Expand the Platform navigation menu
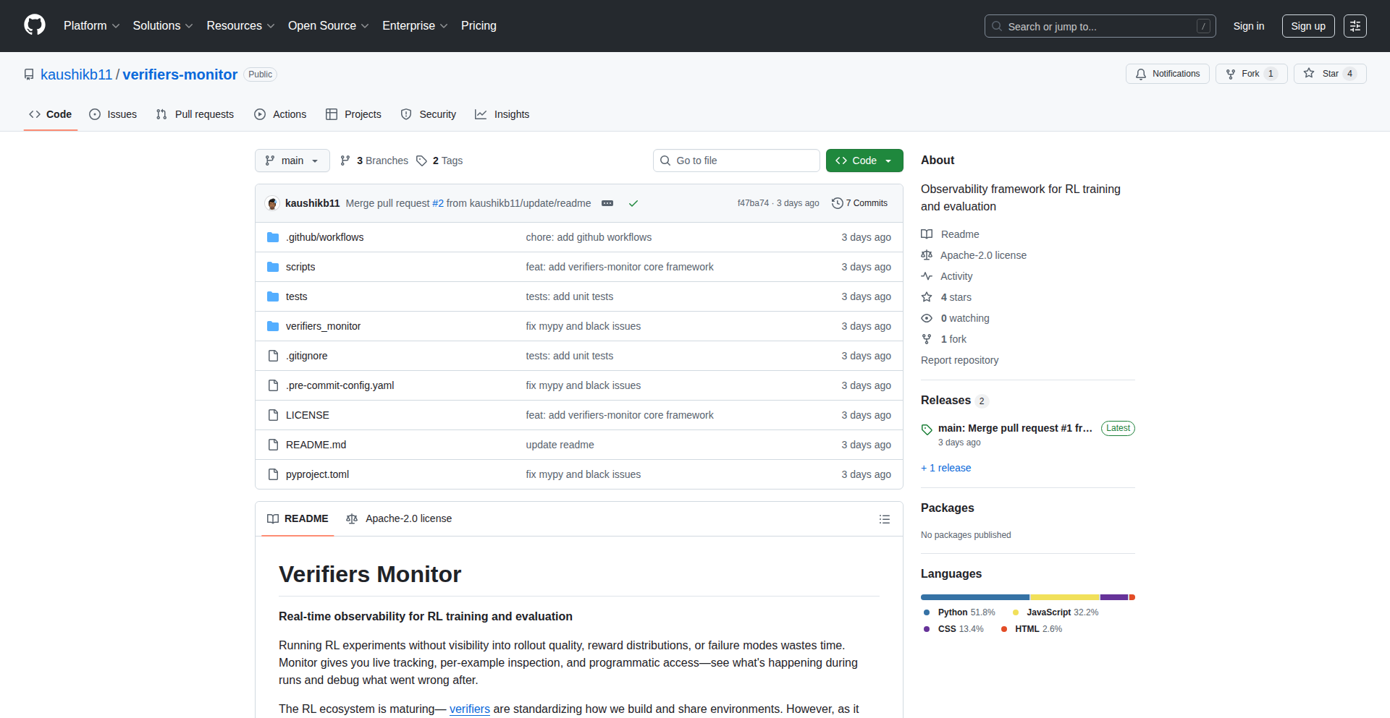This screenshot has height=718, width=1390. pos(91,26)
